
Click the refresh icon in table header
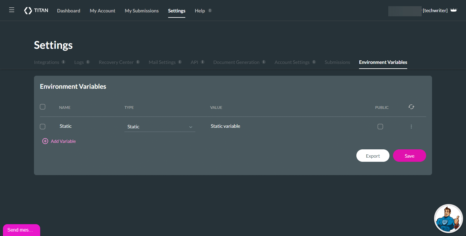(411, 107)
